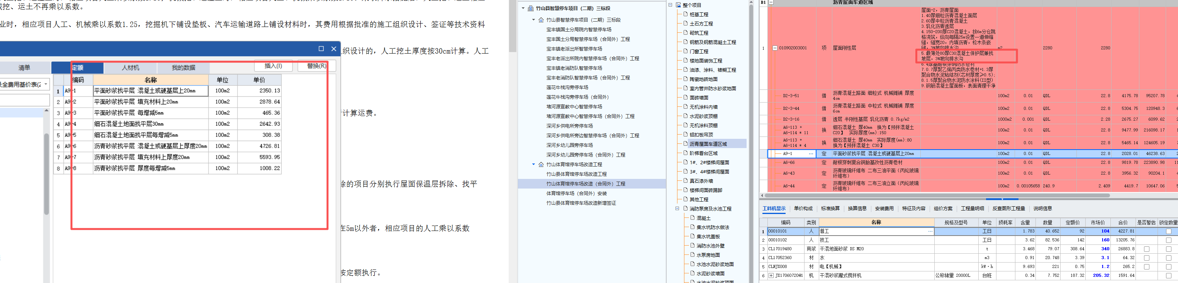
Task: Click the ellipsis button in the A9-1 code cell
Action: [x=811, y=154]
